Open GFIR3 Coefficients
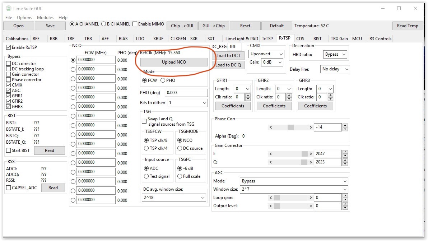 tap(315, 106)
